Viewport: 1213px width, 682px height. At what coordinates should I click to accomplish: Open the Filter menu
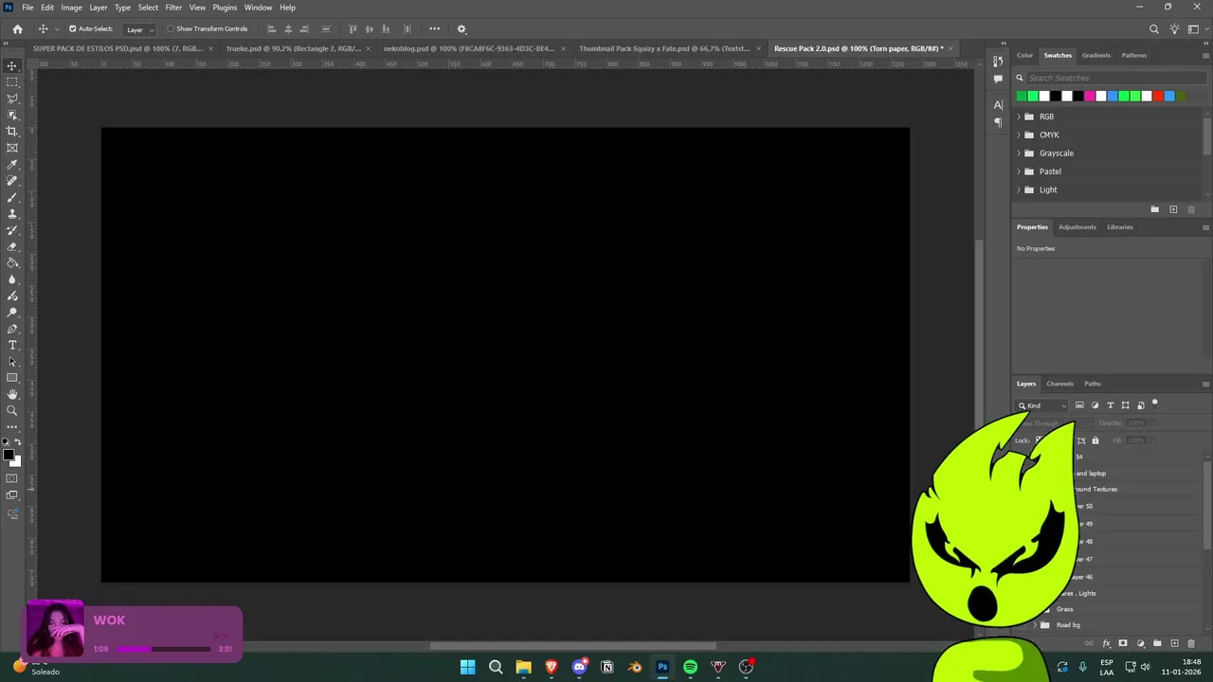coord(173,8)
